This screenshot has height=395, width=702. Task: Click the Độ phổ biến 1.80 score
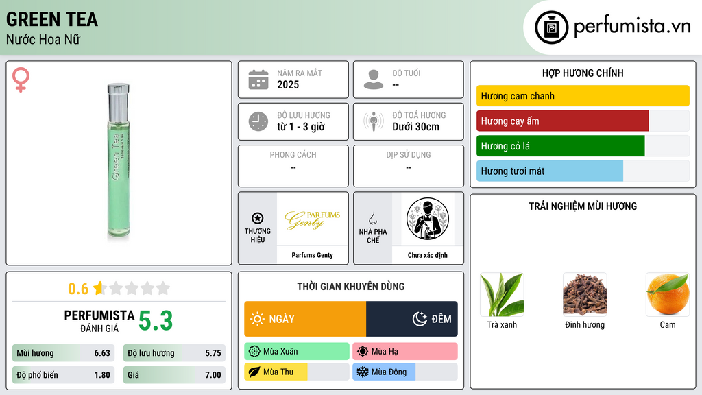click(63, 375)
